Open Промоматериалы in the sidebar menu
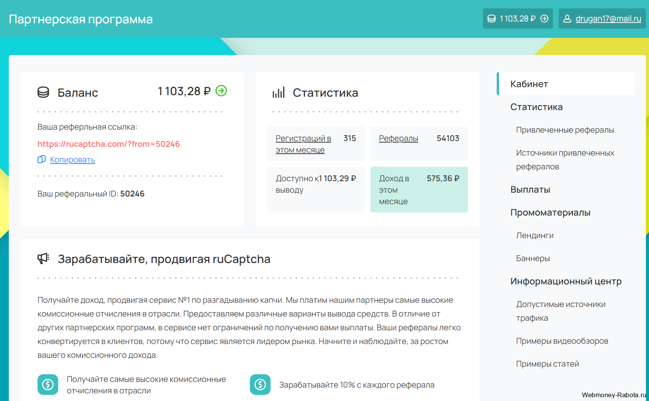Screen dimensions: 649x401 [550, 213]
